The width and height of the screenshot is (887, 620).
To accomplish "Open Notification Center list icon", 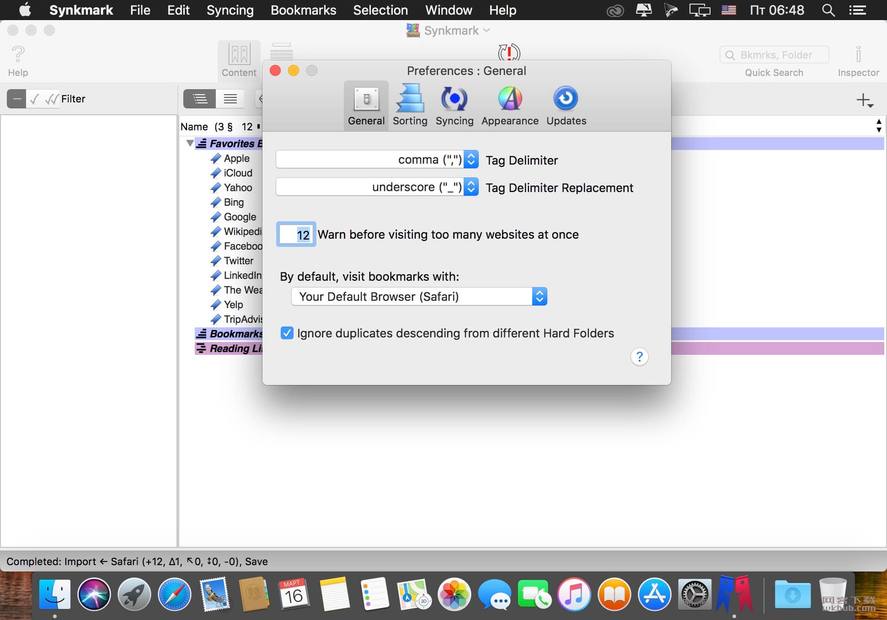I will point(857,10).
